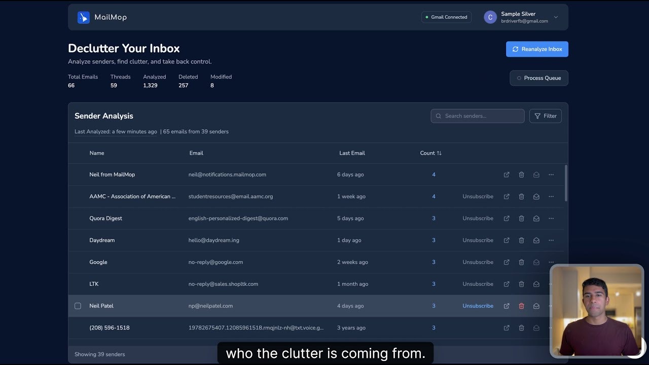Click the Search senders input field
This screenshot has height=365, width=649.
tap(478, 116)
